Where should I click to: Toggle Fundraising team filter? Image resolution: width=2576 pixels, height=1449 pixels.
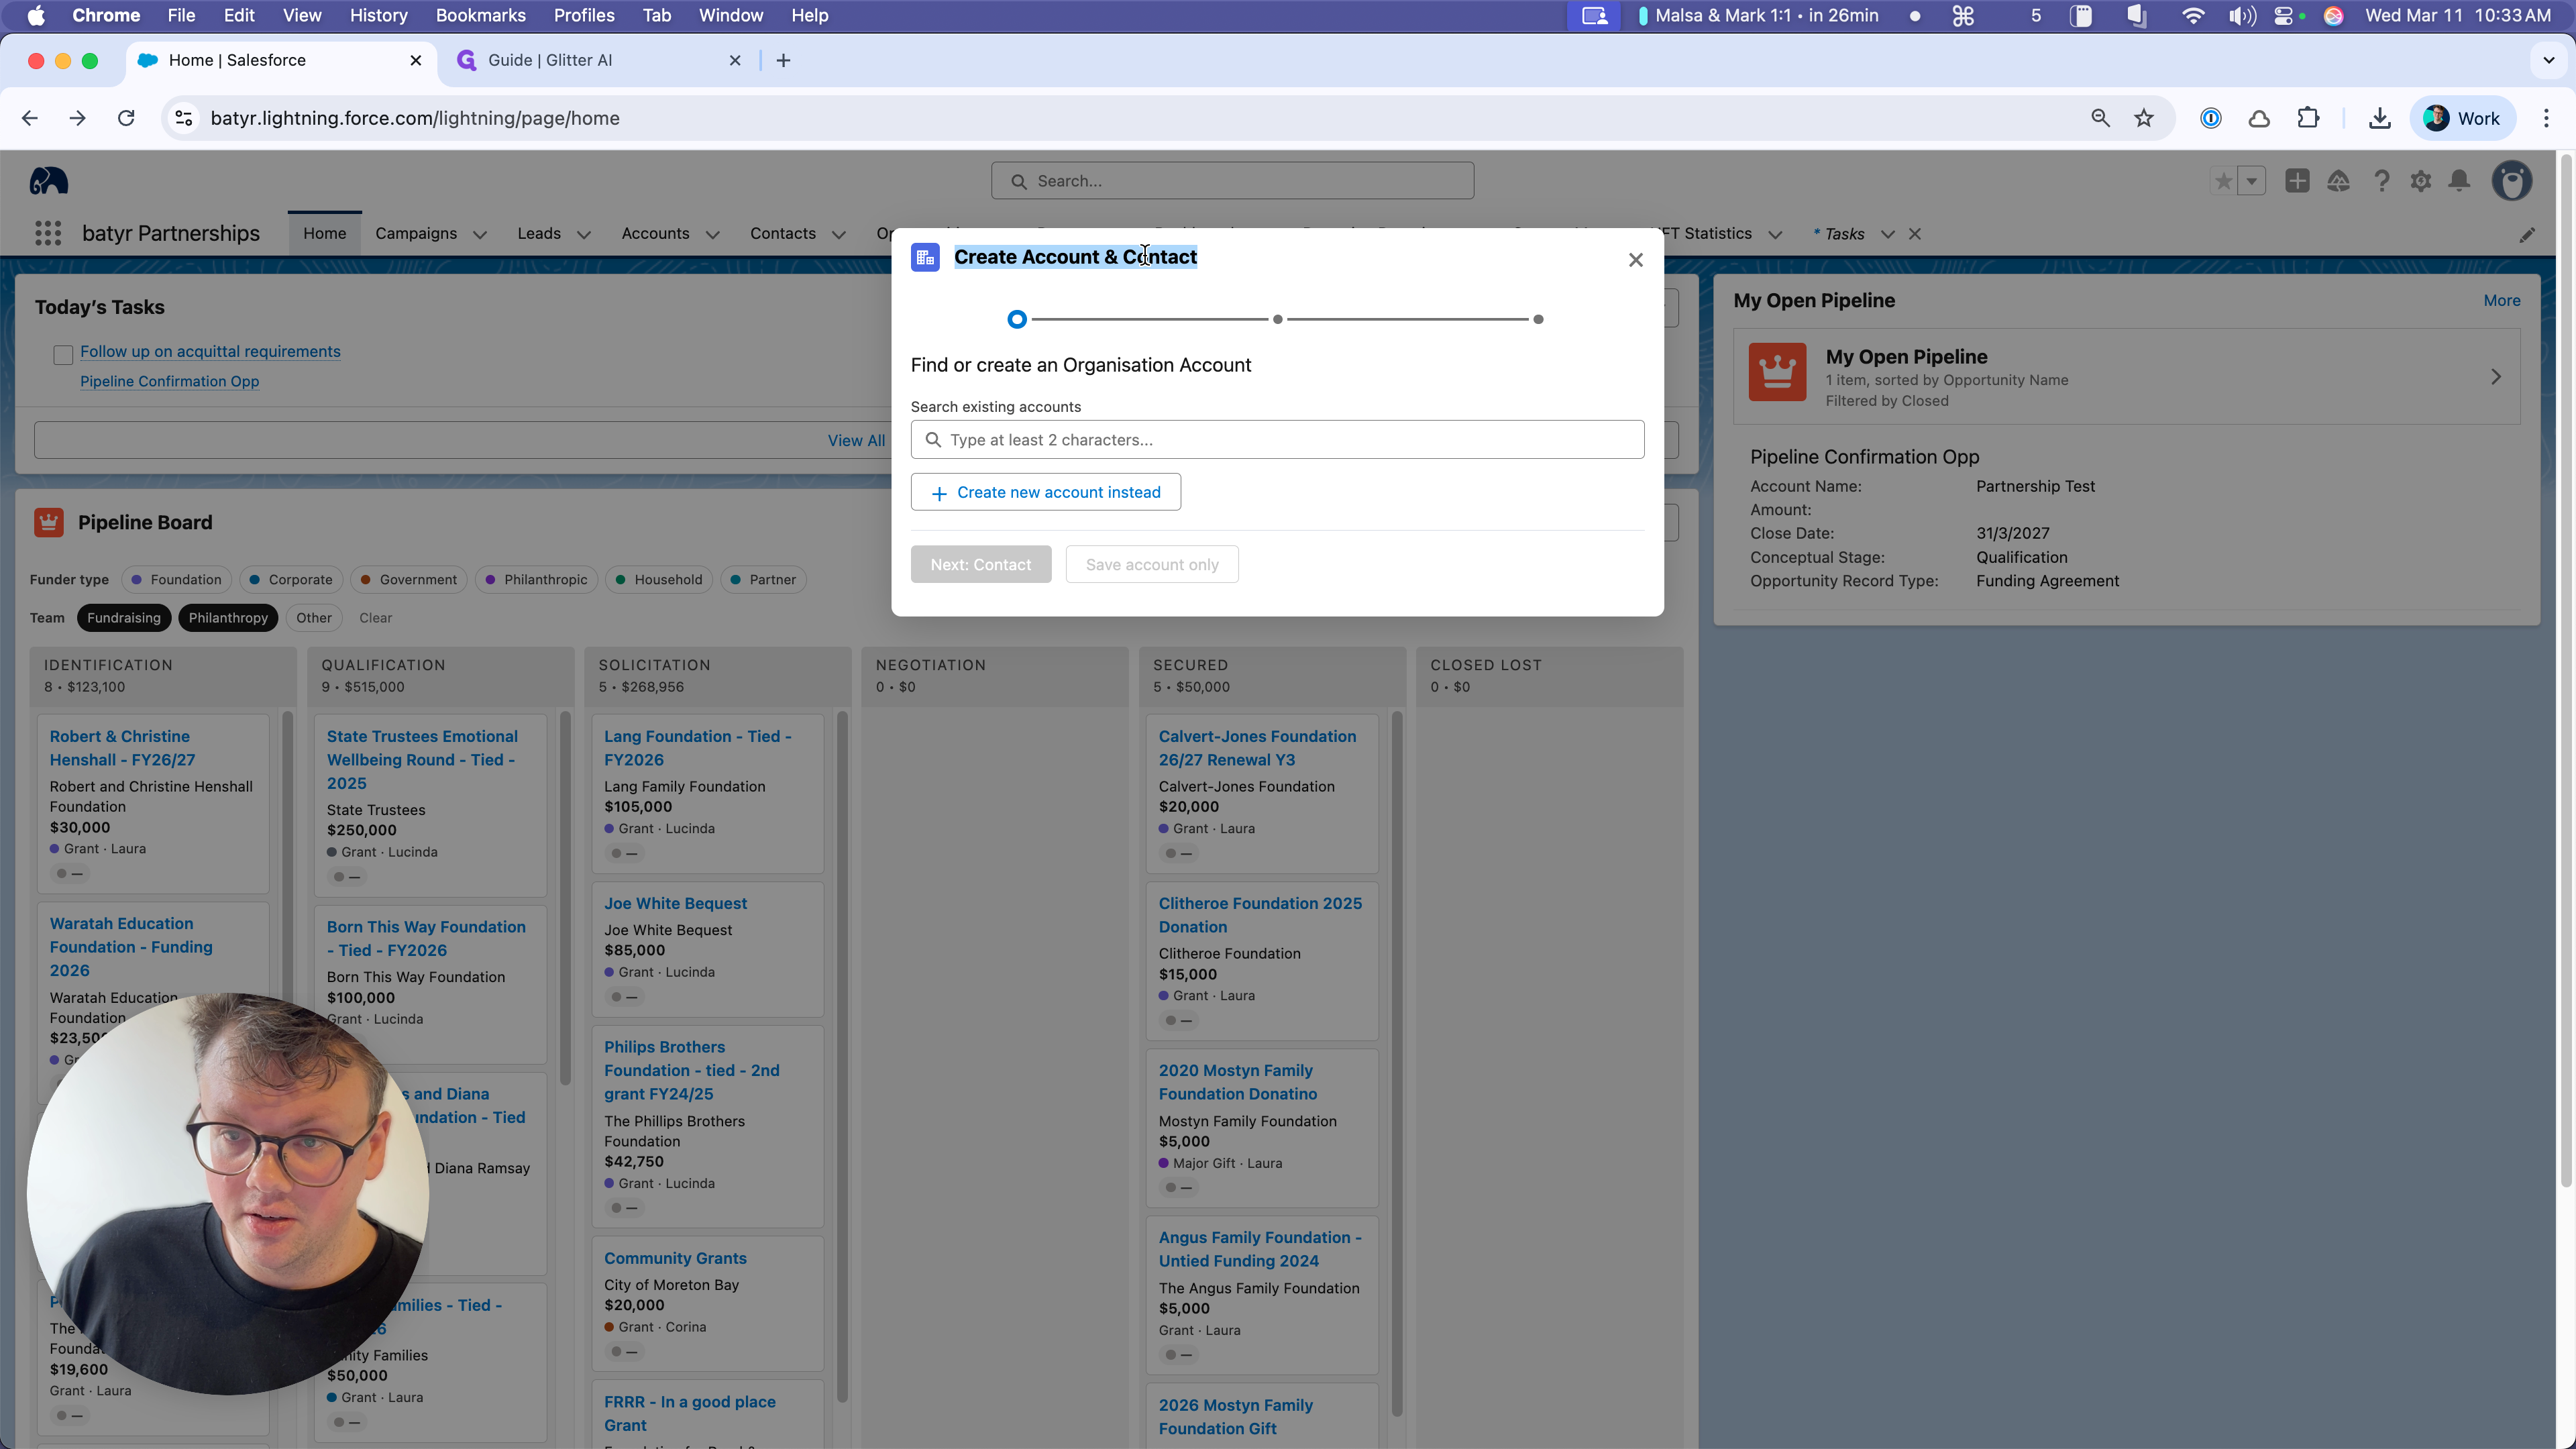click(x=124, y=618)
